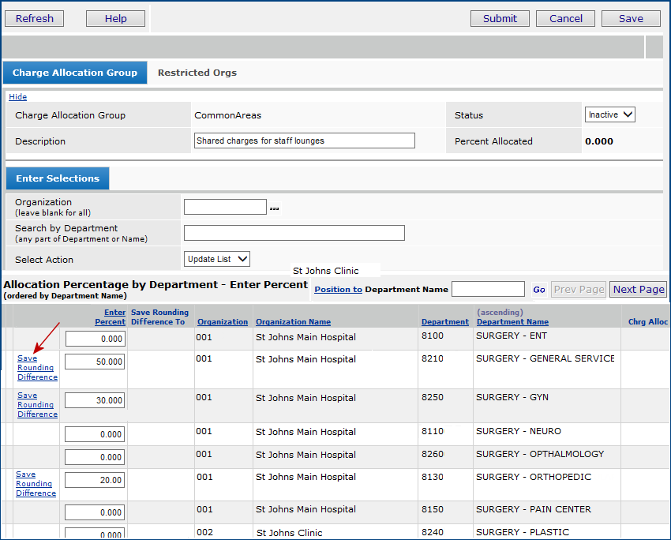Sort by the Organization Name column header
This screenshot has height=540, width=671.
point(293,322)
